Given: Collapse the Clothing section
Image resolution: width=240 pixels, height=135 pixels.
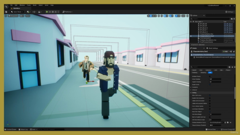Looking at the screenshot, I should click(191, 93).
